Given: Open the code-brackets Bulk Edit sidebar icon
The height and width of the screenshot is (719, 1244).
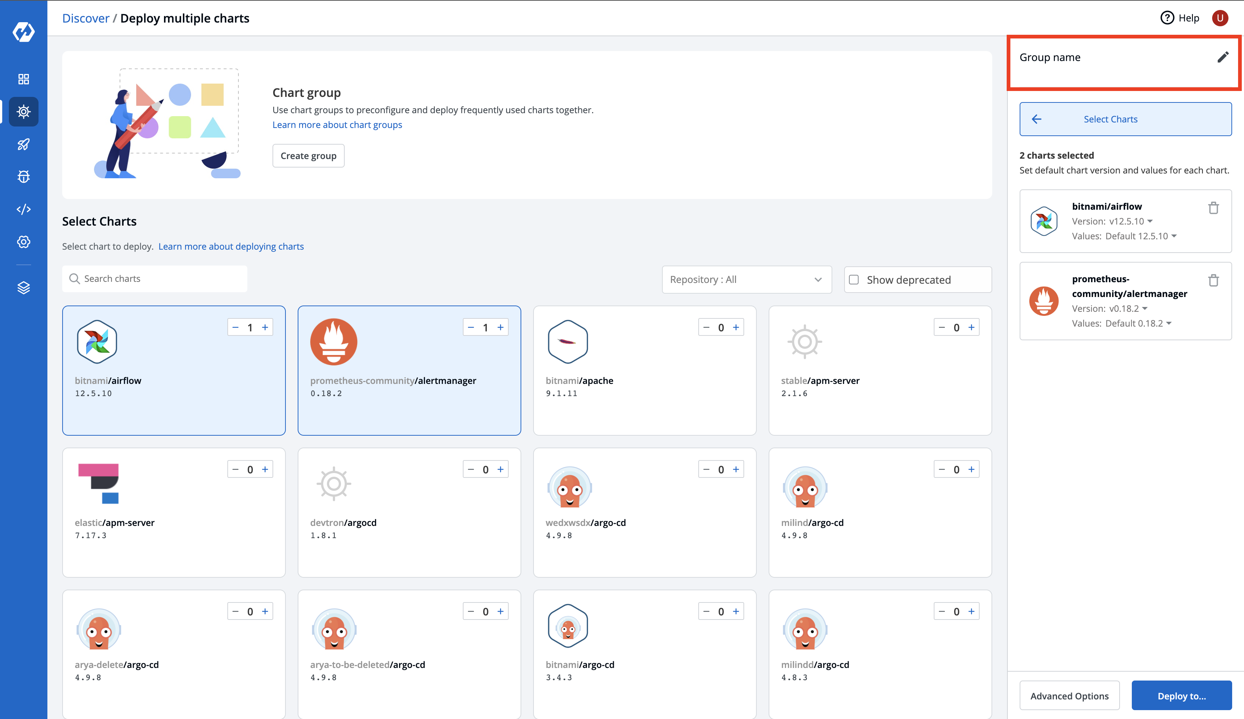Looking at the screenshot, I should (23, 209).
